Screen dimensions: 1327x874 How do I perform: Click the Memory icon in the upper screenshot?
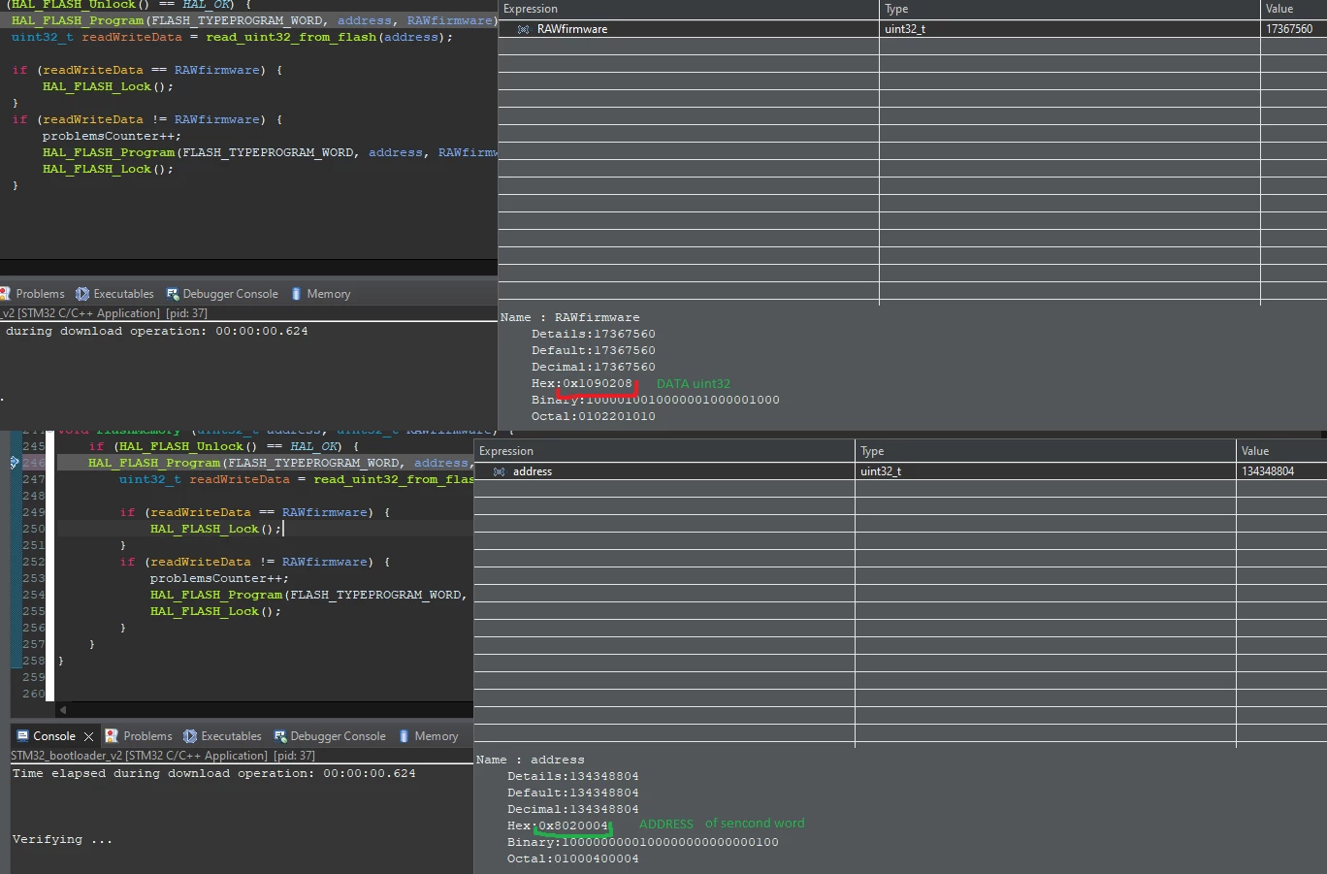(296, 294)
